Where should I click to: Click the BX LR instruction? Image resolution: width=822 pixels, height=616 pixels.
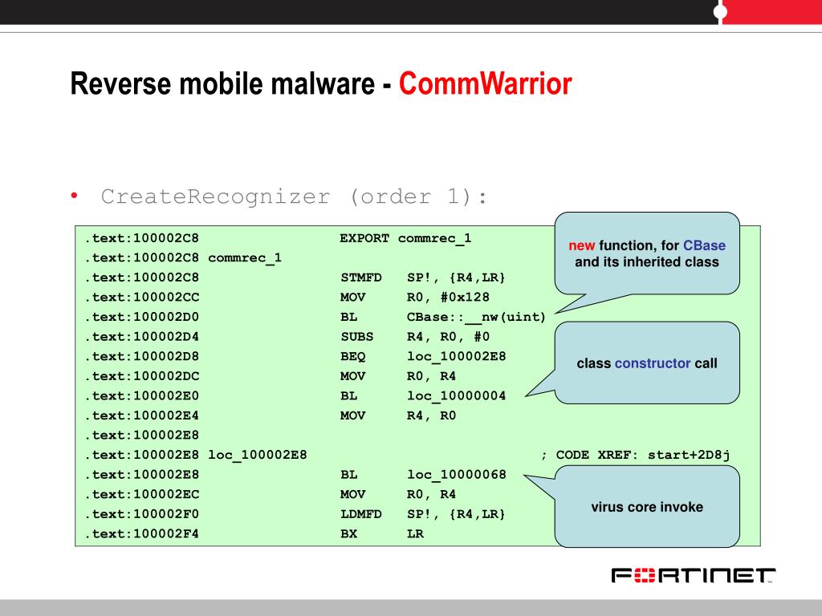(381, 534)
